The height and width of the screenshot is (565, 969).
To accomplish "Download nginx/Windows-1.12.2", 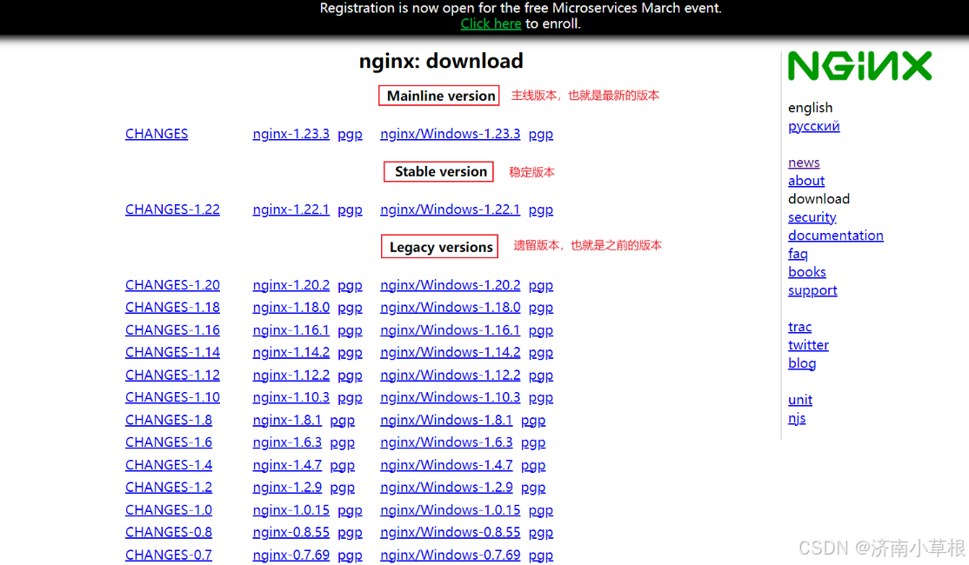I will point(450,376).
